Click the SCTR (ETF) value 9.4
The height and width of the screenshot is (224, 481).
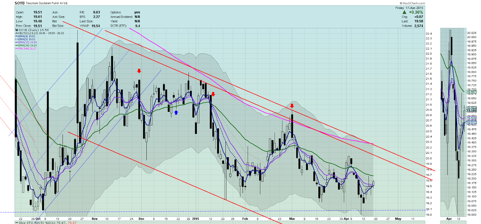pos(138,26)
